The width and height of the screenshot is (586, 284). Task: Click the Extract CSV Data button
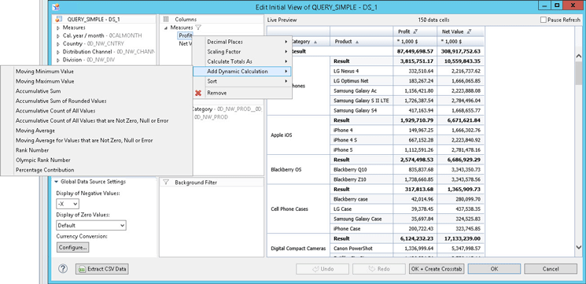102,269
